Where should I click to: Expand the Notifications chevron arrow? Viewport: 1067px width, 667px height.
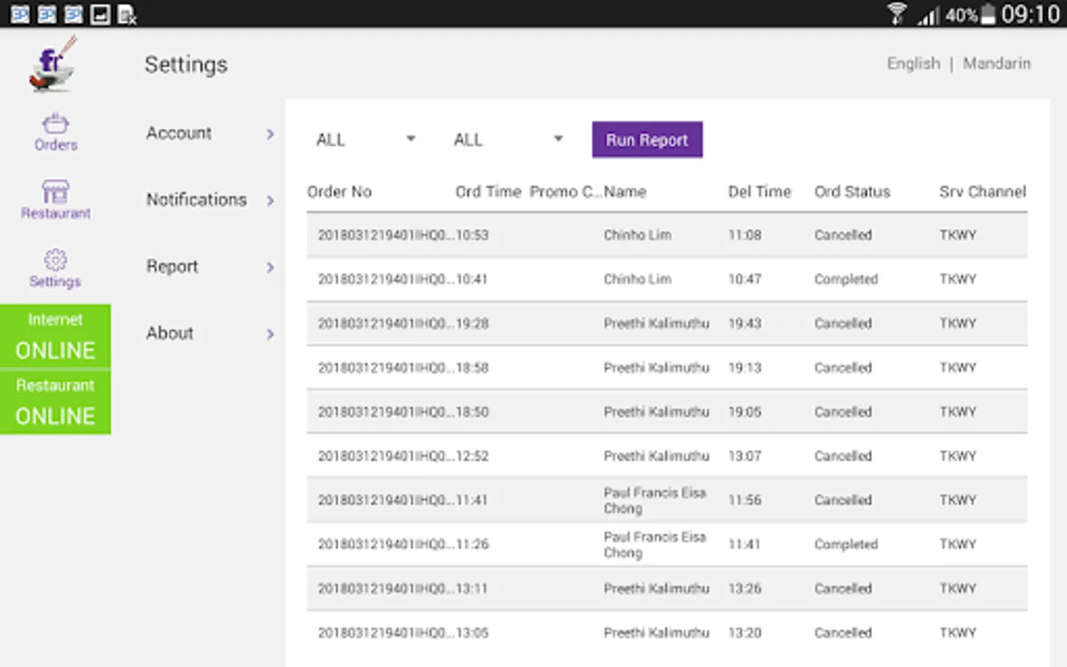tap(270, 201)
